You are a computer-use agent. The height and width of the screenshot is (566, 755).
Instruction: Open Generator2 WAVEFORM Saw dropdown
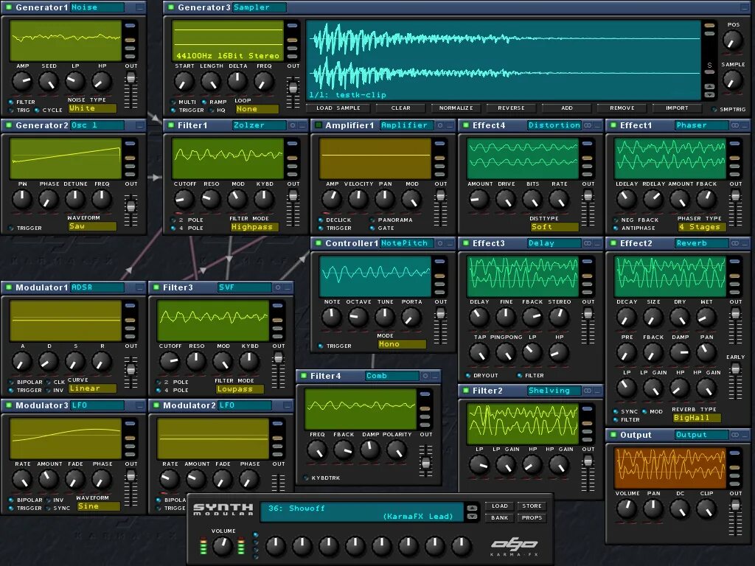click(x=91, y=226)
